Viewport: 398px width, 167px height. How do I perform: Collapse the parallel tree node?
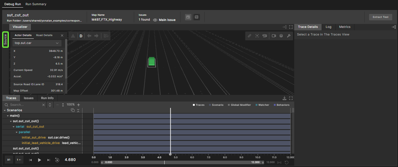[16, 132]
